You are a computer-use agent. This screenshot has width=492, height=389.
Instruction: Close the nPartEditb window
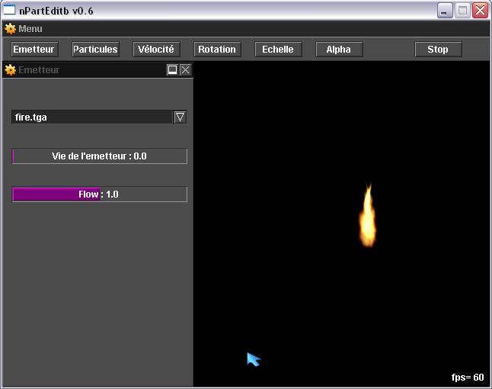[480, 11]
